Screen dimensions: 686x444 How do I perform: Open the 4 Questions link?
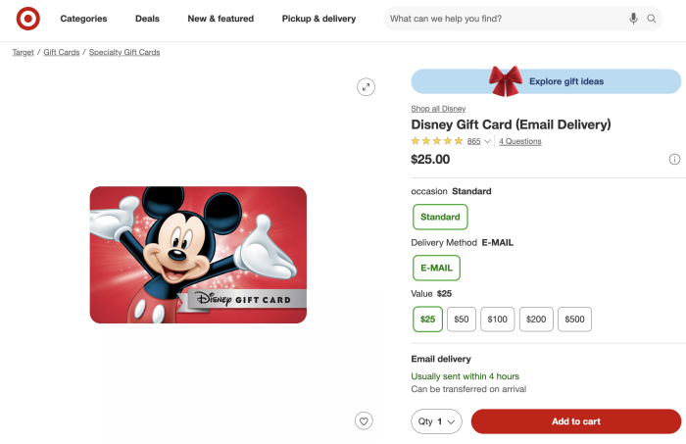point(519,141)
